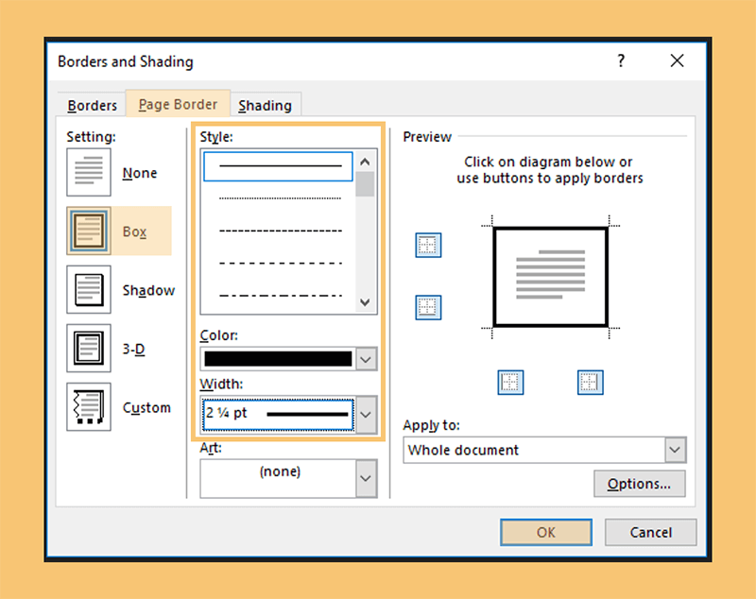Click the Cancel button

tap(651, 532)
